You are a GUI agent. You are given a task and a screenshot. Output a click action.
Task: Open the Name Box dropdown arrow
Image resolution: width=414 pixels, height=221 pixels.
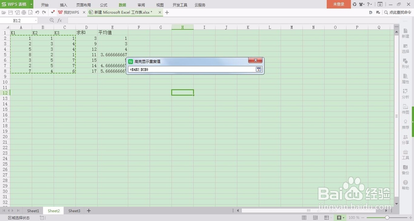[36, 20]
